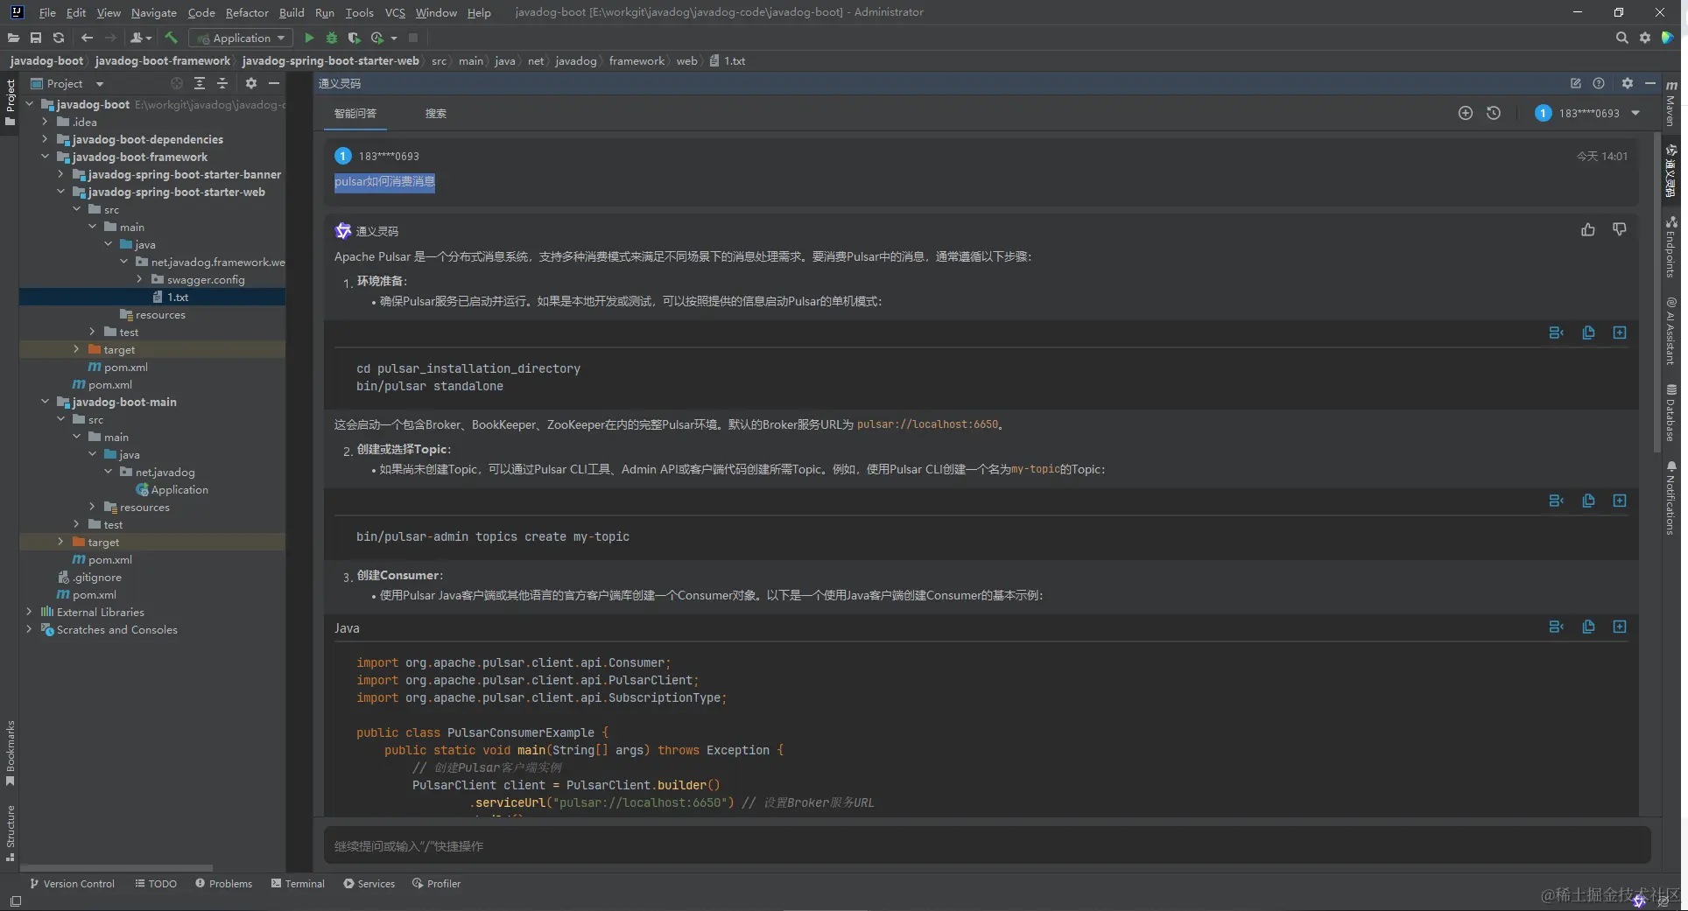The height and width of the screenshot is (911, 1688).
Task: Open the Version Control tool window
Action: coord(72,884)
